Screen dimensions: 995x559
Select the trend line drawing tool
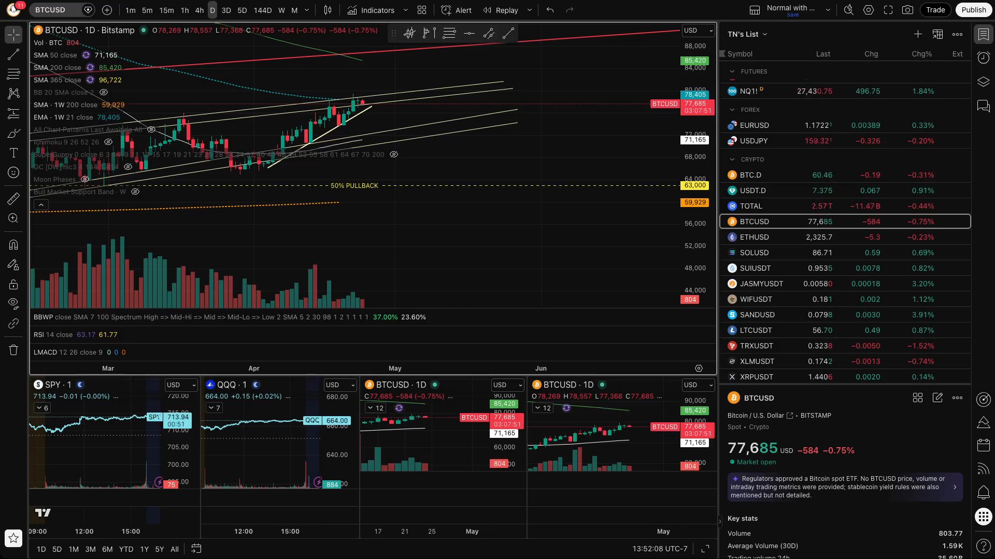[13, 54]
